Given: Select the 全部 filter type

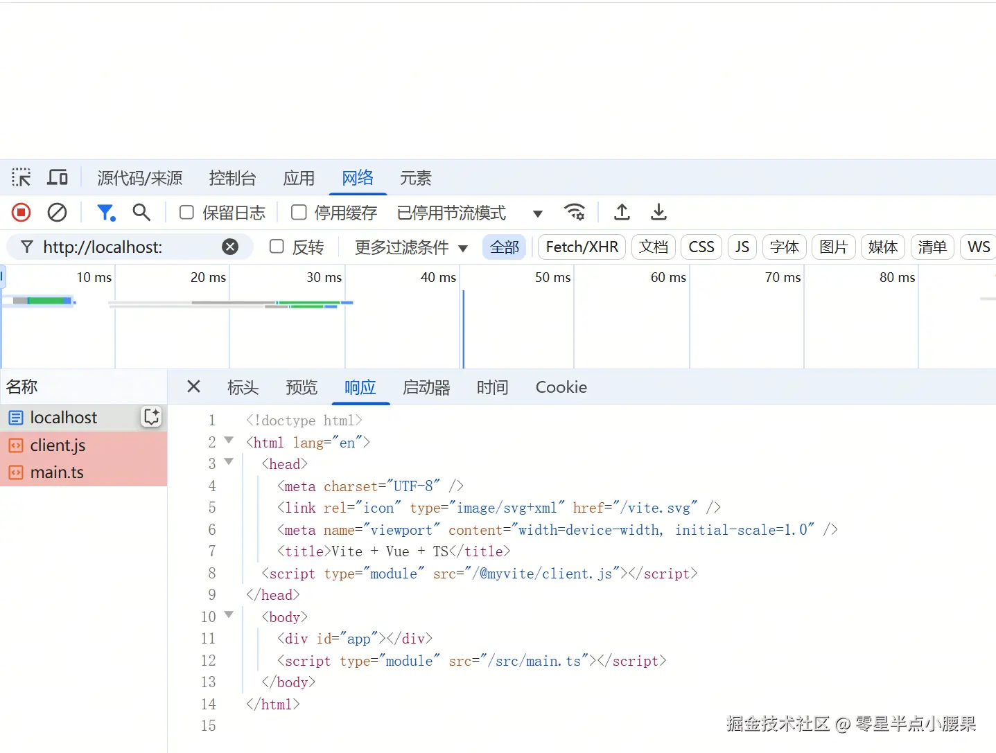Looking at the screenshot, I should coord(505,247).
